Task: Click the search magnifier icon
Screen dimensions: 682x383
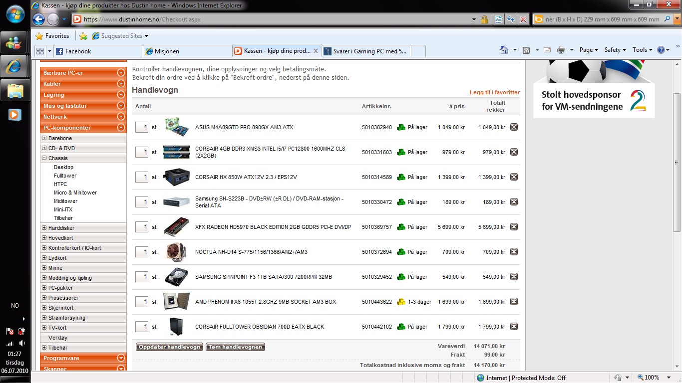Action: (x=668, y=19)
